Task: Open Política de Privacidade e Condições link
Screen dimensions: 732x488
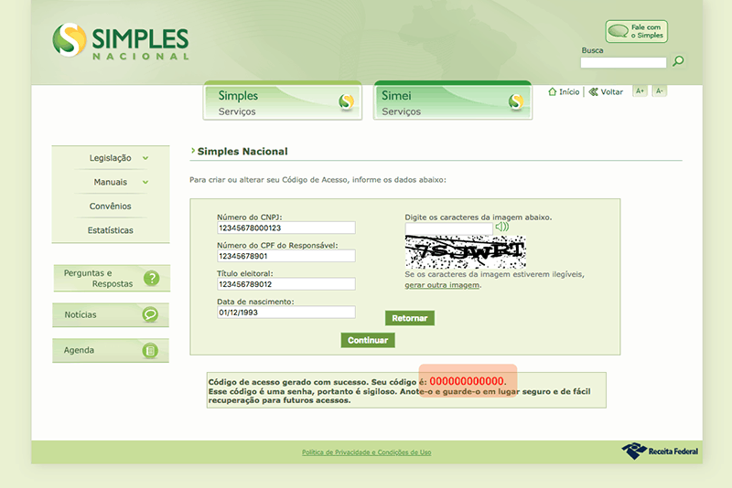Action: 367,452
